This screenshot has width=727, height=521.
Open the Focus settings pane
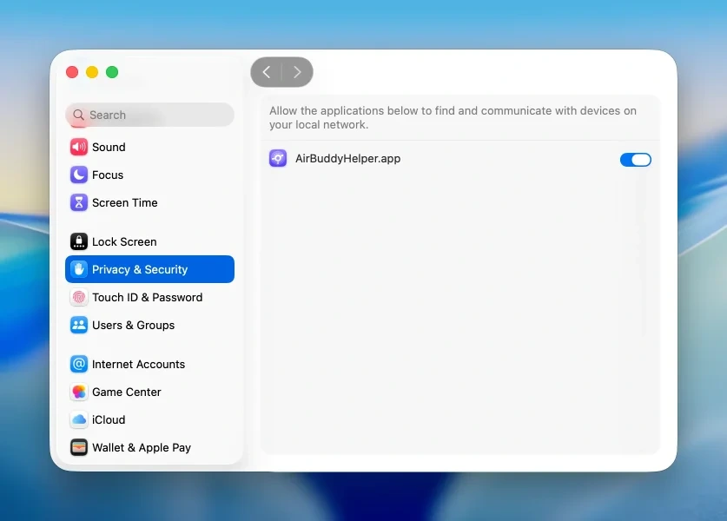click(149, 175)
